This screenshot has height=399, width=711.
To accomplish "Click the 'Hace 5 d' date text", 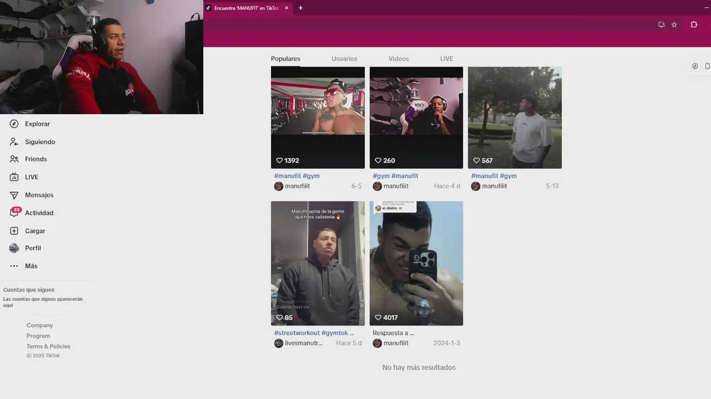I will [x=349, y=343].
